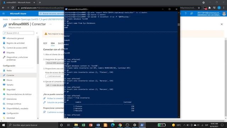Open Registro de actividad in sidebar
The image size is (227, 128).
click(x=15, y=43)
